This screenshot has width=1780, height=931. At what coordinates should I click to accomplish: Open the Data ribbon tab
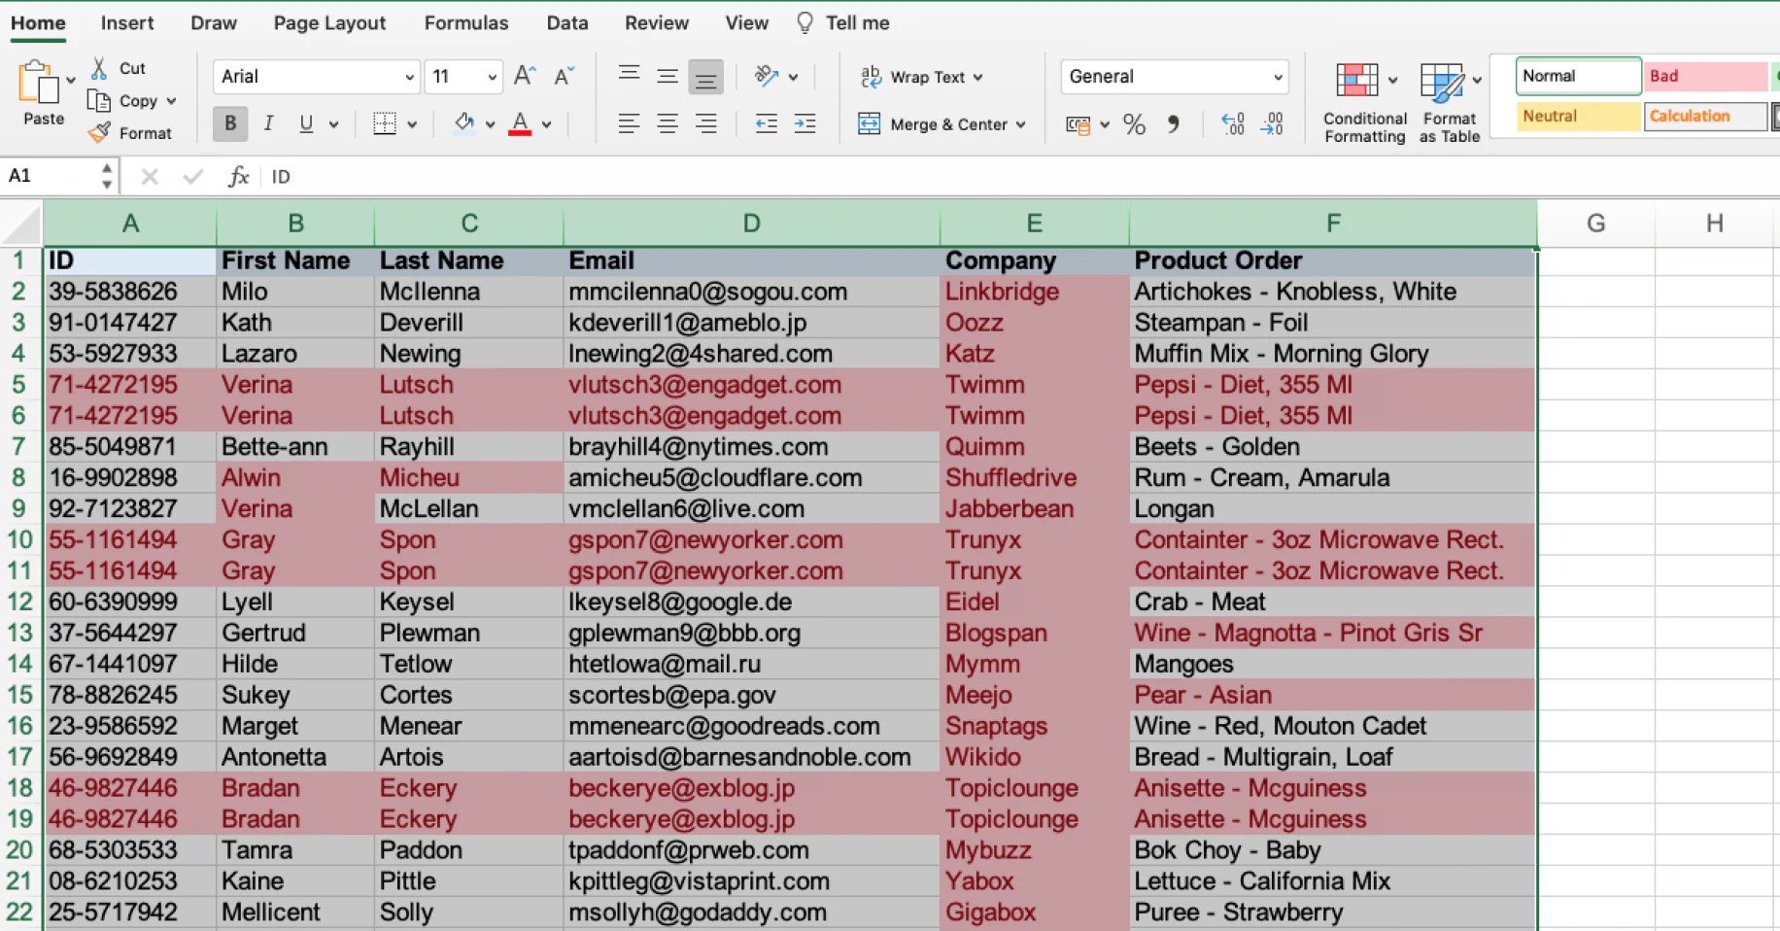[567, 22]
